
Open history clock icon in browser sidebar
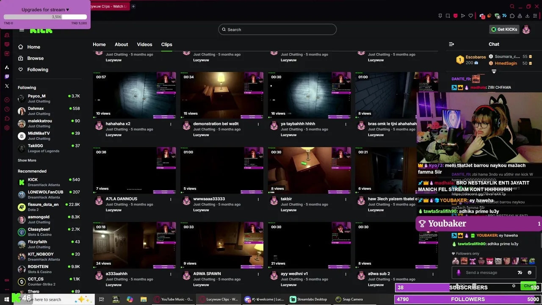[x=7, y=109]
